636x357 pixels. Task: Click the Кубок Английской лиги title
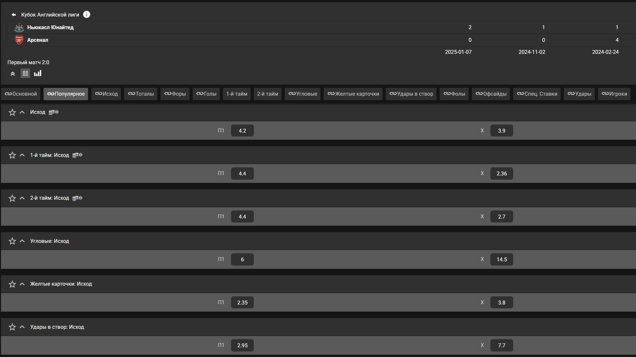coord(50,15)
